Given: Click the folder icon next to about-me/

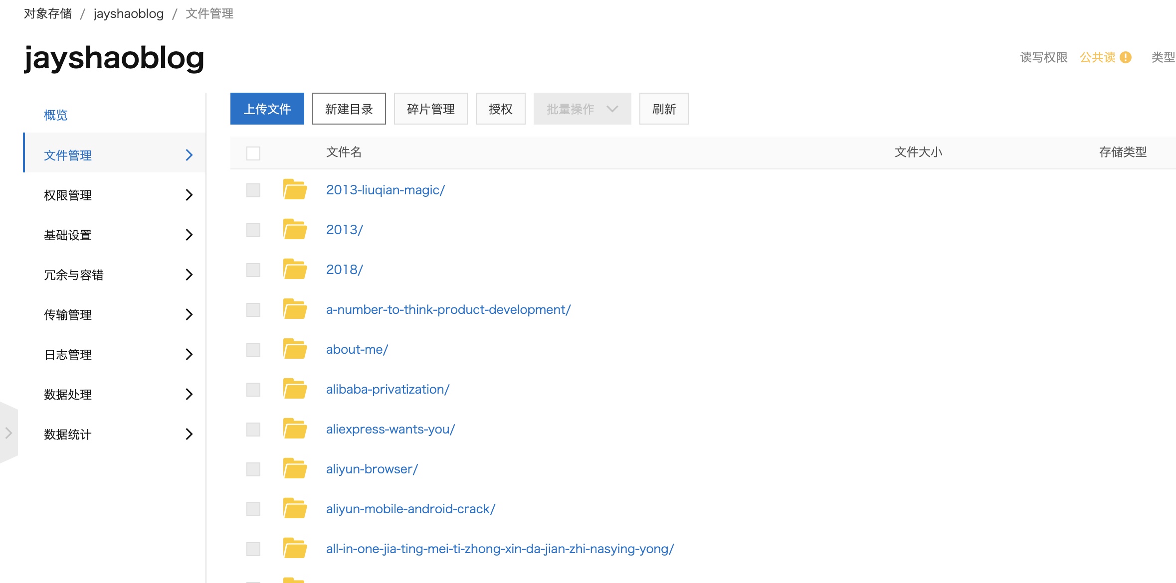Looking at the screenshot, I should (x=295, y=349).
